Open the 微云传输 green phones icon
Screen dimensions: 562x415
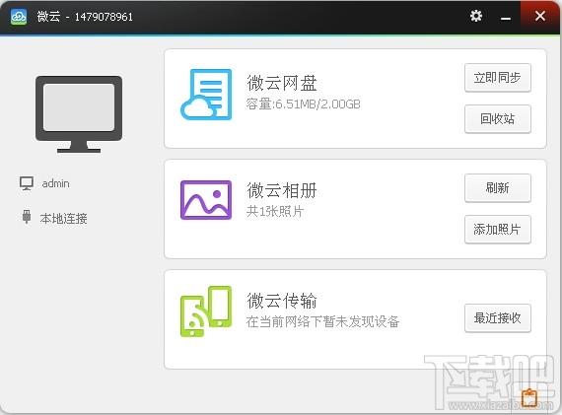[206, 311]
